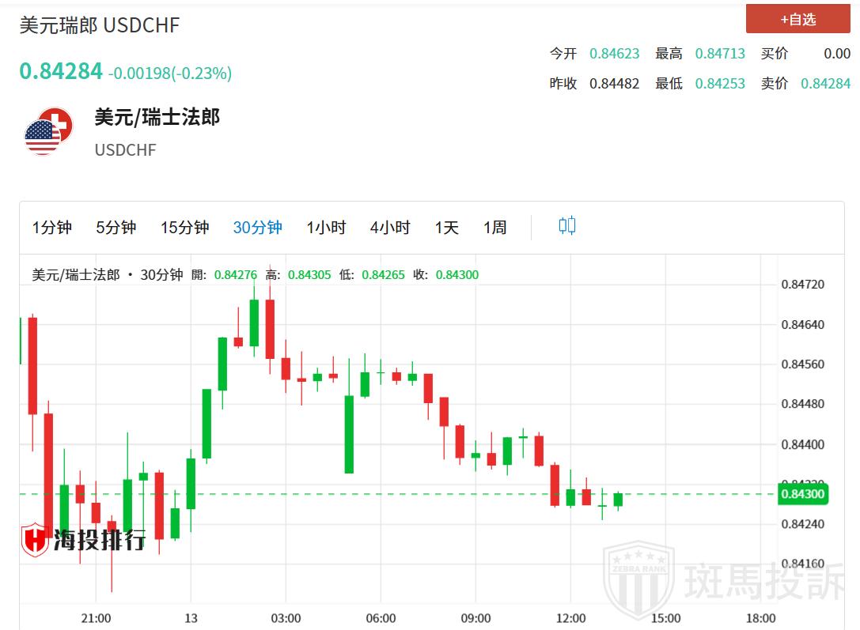This screenshot has width=860, height=630.
Task: Click the 0.84720 price axis label
Action: [802, 284]
